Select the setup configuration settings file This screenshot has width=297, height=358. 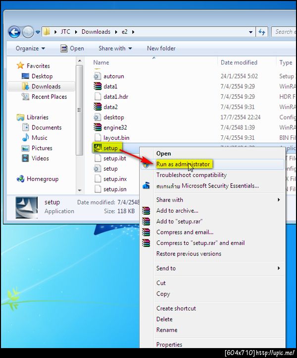click(110, 169)
